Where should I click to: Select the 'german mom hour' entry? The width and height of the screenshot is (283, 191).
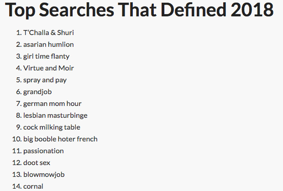(52, 104)
